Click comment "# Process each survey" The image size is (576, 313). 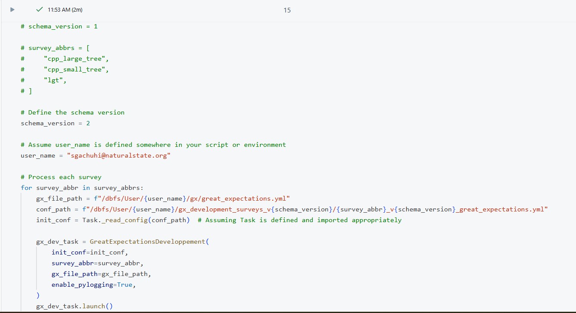click(61, 177)
